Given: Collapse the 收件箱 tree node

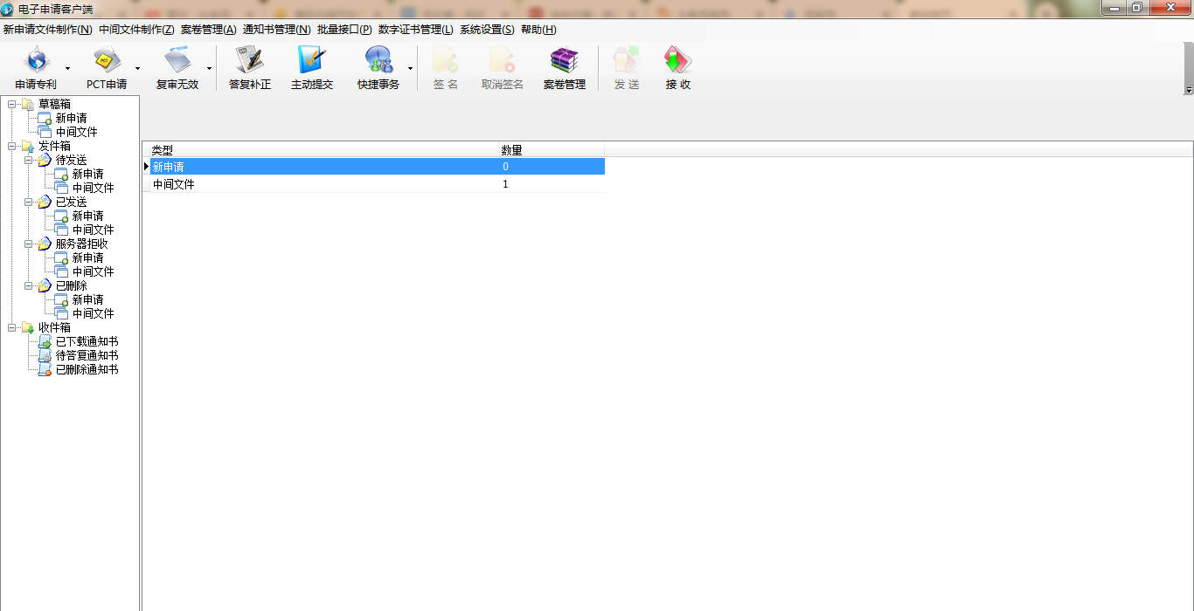Looking at the screenshot, I should (12, 328).
